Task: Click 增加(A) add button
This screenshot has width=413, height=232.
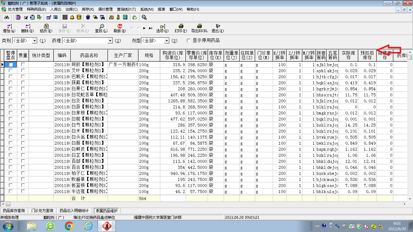Action: coord(9,28)
